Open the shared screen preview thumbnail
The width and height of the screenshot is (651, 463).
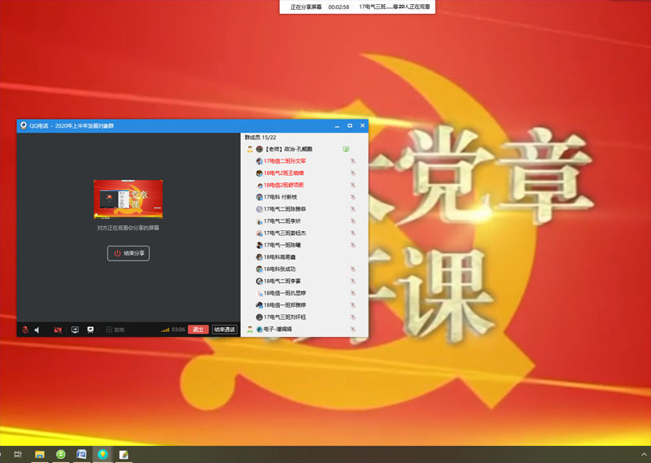tap(128, 199)
